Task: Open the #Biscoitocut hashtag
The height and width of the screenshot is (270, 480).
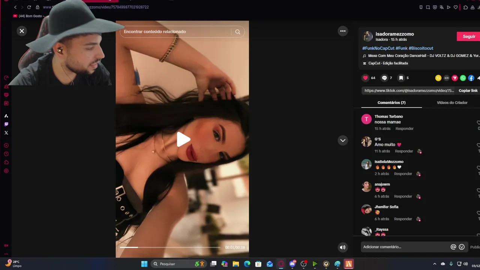Action: point(421,48)
